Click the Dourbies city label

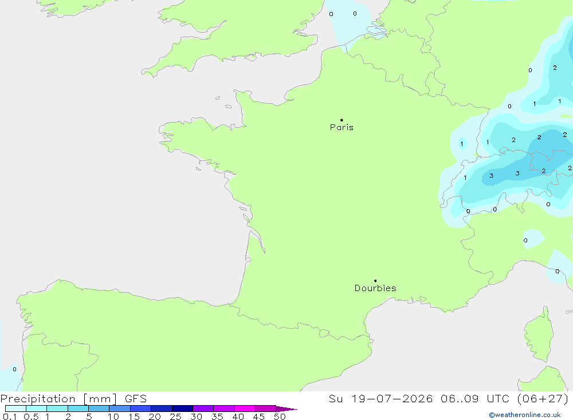375,288
